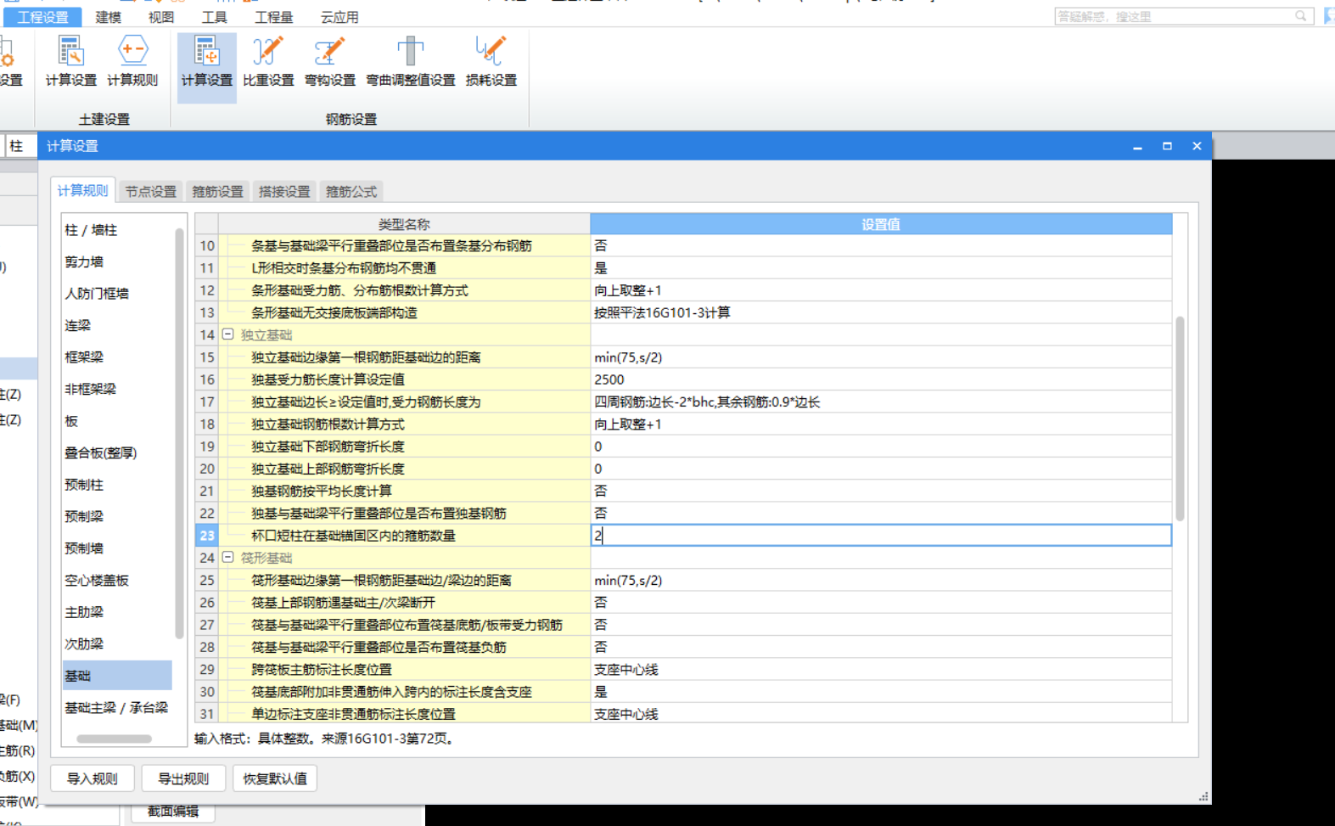Close the 计算设置 dialog
Image resolution: width=1335 pixels, height=826 pixels.
[1197, 146]
